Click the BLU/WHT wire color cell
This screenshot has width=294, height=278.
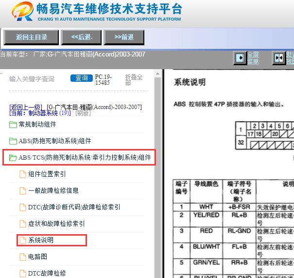(206, 250)
